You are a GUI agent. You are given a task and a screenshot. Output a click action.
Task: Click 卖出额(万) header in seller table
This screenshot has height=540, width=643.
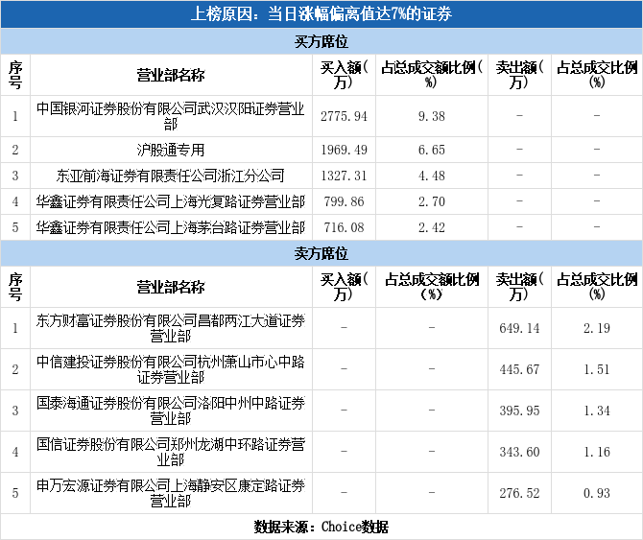coord(519,287)
